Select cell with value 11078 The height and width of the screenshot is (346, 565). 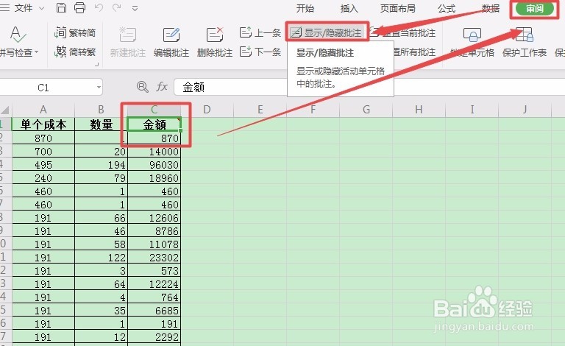point(154,244)
